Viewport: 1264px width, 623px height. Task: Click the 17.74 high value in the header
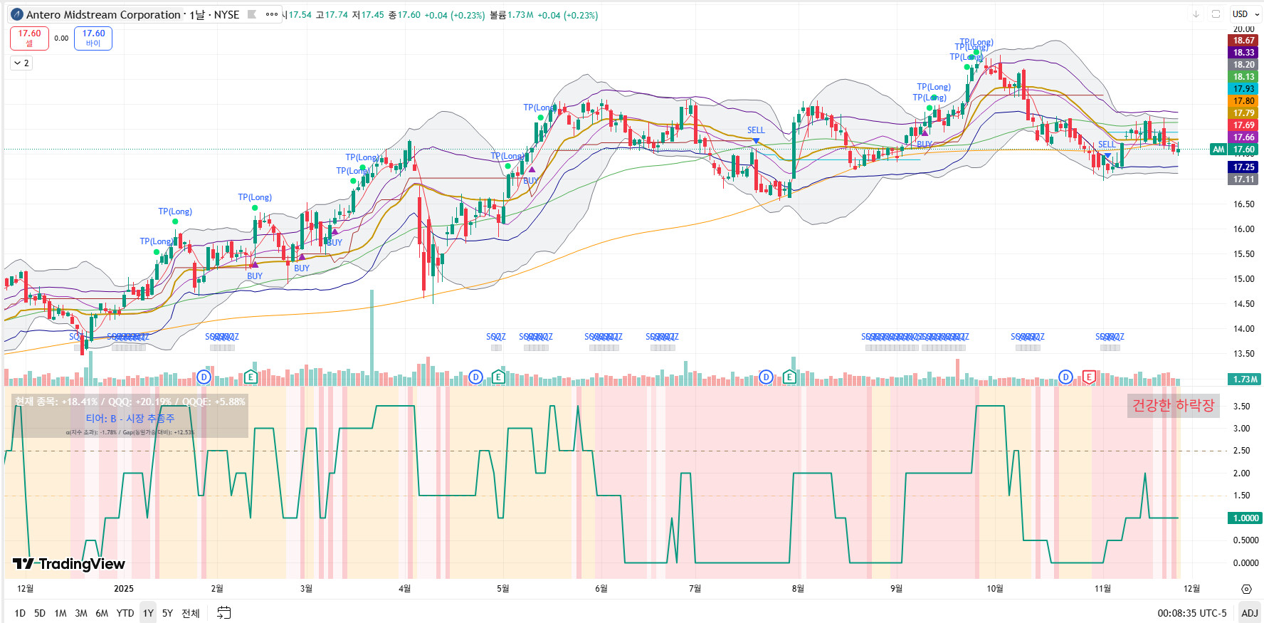(x=337, y=15)
